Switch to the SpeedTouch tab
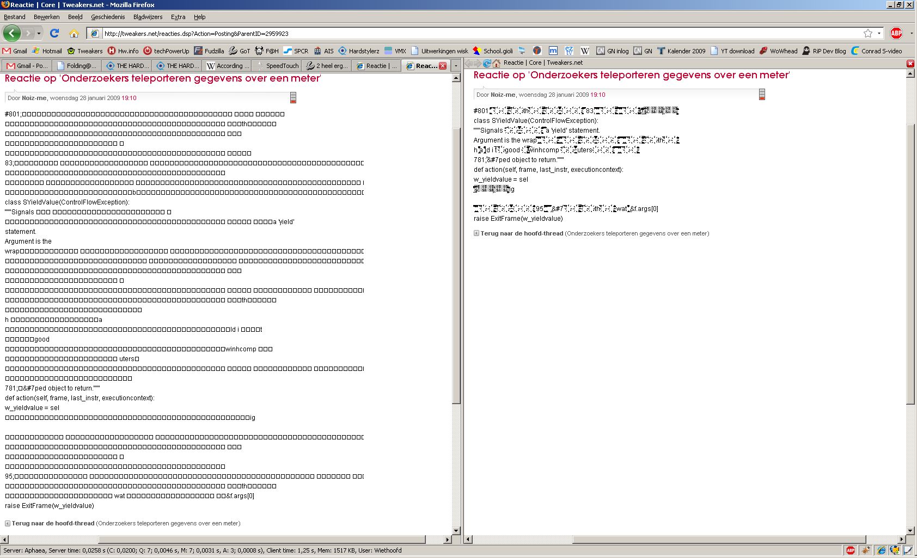Screen dimensions: 917x558 point(278,66)
